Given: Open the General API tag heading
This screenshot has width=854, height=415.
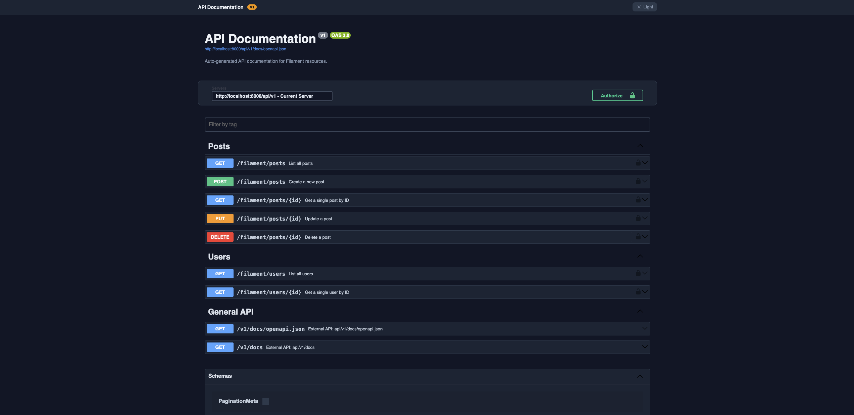Looking at the screenshot, I should pyautogui.click(x=231, y=312).
